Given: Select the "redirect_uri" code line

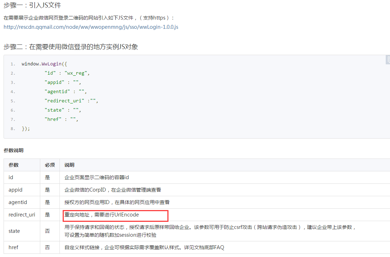Looking at the screenshot, I should [71, 101].
